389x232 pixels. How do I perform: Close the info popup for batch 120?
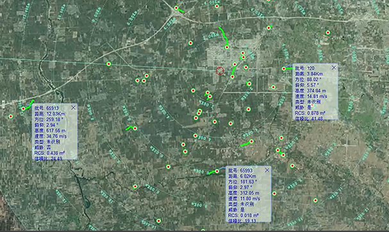(x=334, y=67)
